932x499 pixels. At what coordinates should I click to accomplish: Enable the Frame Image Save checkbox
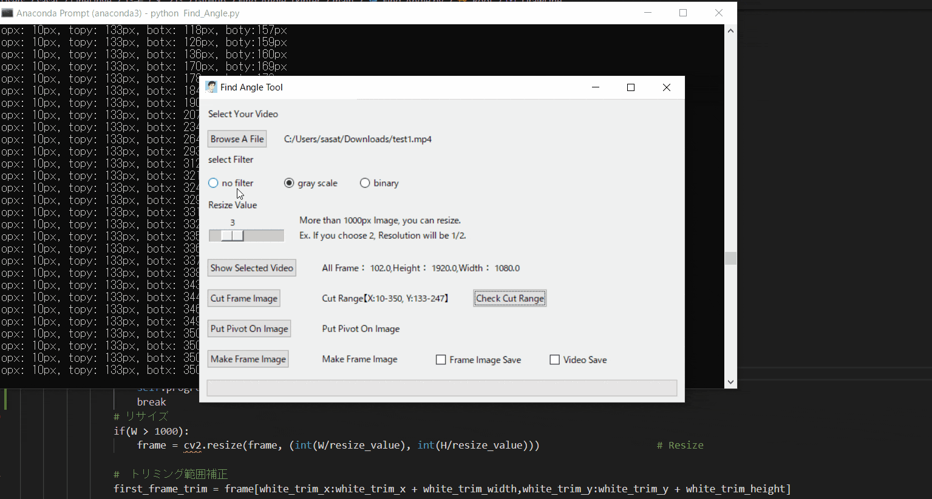(441, 360)
